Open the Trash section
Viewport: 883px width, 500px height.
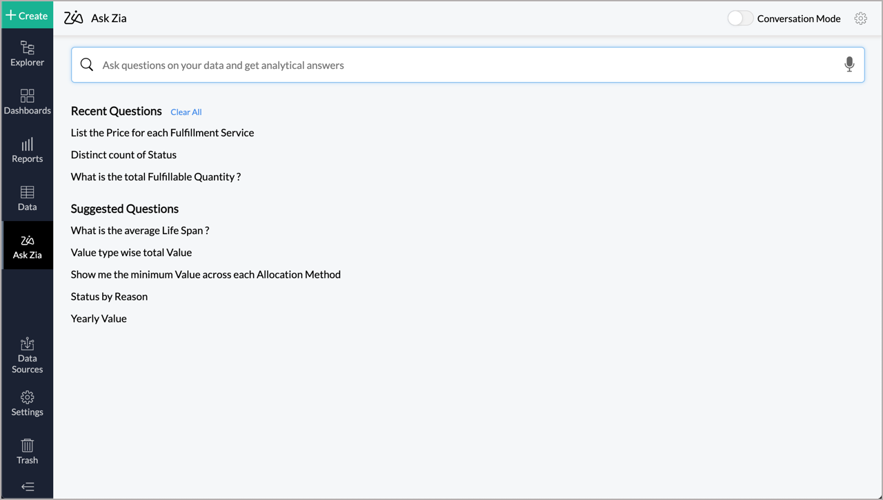(x=27, y=451)
